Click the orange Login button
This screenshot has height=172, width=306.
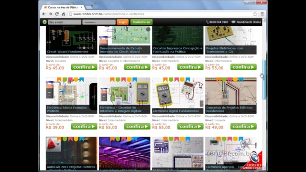click(122, 22)
